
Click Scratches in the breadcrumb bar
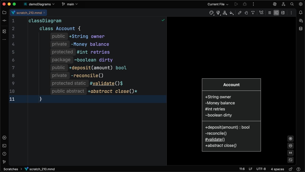[11, 169]
